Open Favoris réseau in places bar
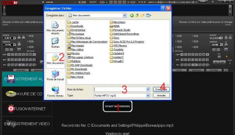This screenshot has width=235, height=135. click(x=55, y=91)
